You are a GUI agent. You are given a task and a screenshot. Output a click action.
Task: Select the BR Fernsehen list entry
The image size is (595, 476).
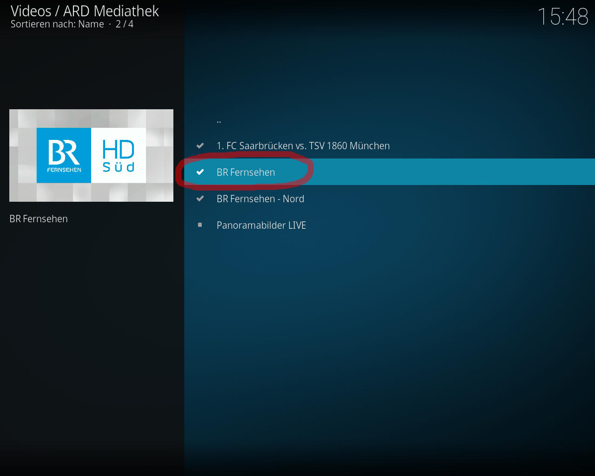pyautogui.click(x=390, y=172)
